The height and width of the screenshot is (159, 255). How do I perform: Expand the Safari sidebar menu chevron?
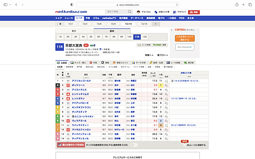[10, 5]
